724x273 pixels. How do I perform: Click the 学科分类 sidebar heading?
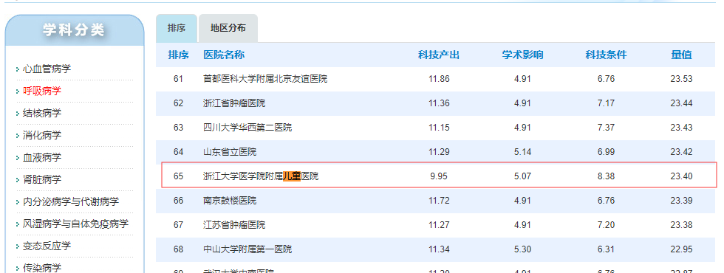75,30
